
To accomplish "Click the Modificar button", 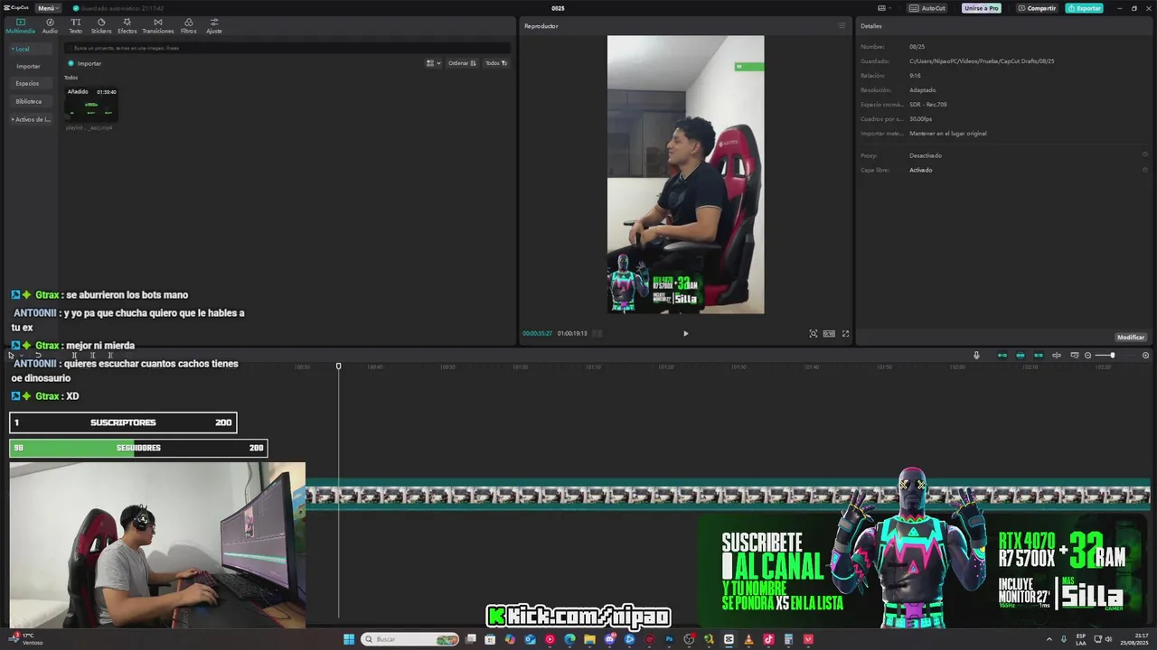I will click(x=1131, y=337).
